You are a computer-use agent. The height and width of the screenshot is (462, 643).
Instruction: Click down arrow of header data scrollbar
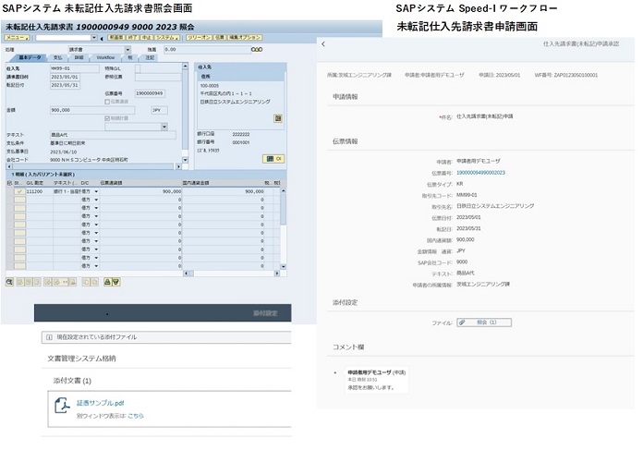point(186,160)
